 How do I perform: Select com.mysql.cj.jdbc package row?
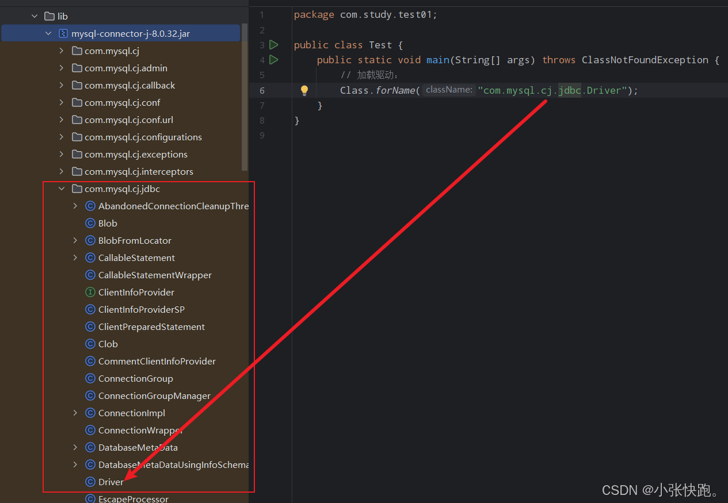(x=124, y=189)
